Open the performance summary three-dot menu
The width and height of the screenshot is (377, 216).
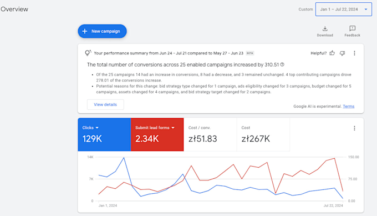[354, 53]
